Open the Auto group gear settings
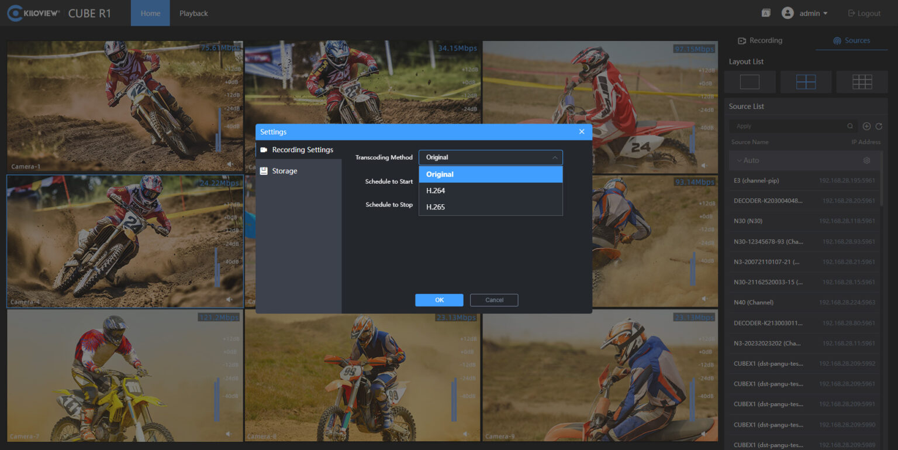The width and height of the screenshot is (898, 450). (x=867, y=160)
